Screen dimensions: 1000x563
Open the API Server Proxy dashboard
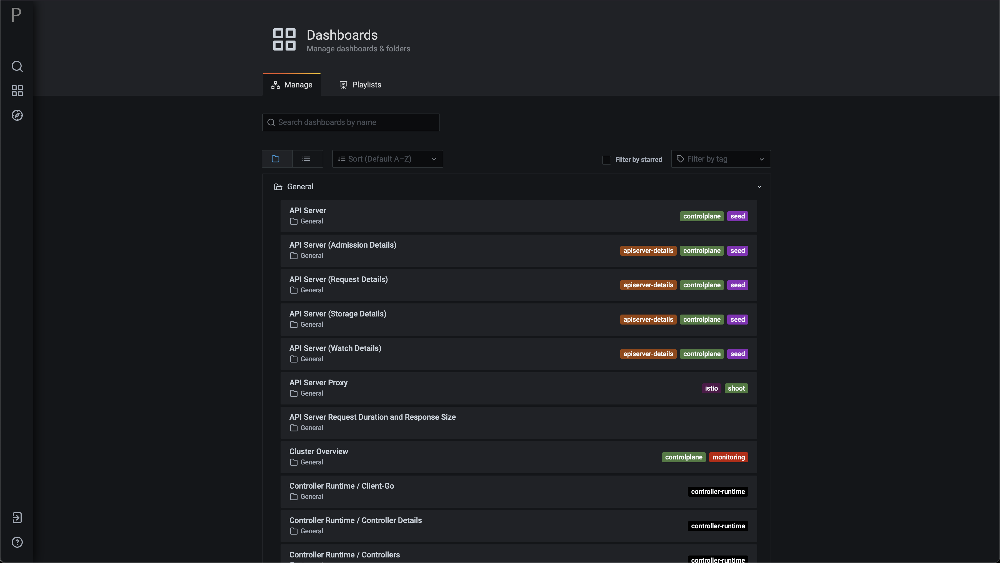click(318, 383)
